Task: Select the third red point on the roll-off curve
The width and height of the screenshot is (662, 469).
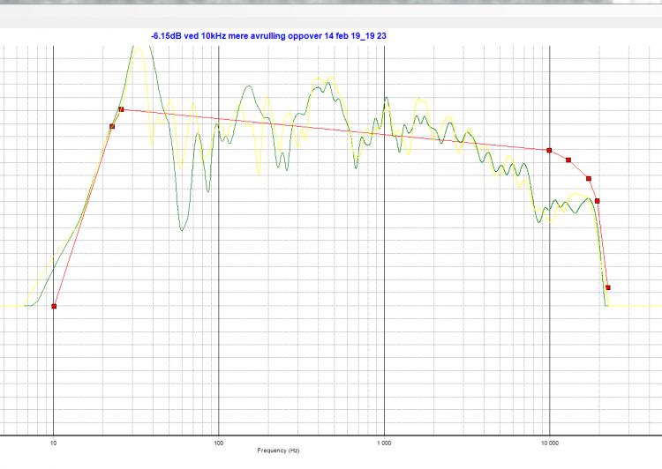Action: tap(589, 178)
